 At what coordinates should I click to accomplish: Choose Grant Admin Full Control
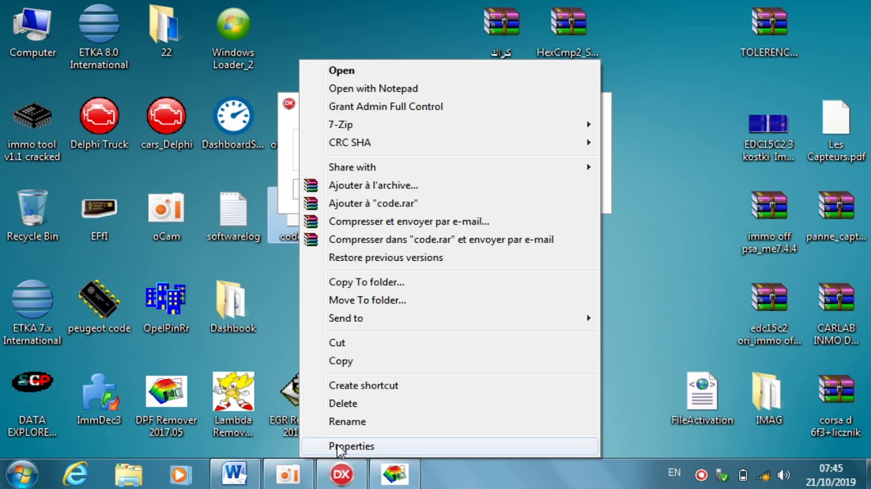[x=450, y=107]
